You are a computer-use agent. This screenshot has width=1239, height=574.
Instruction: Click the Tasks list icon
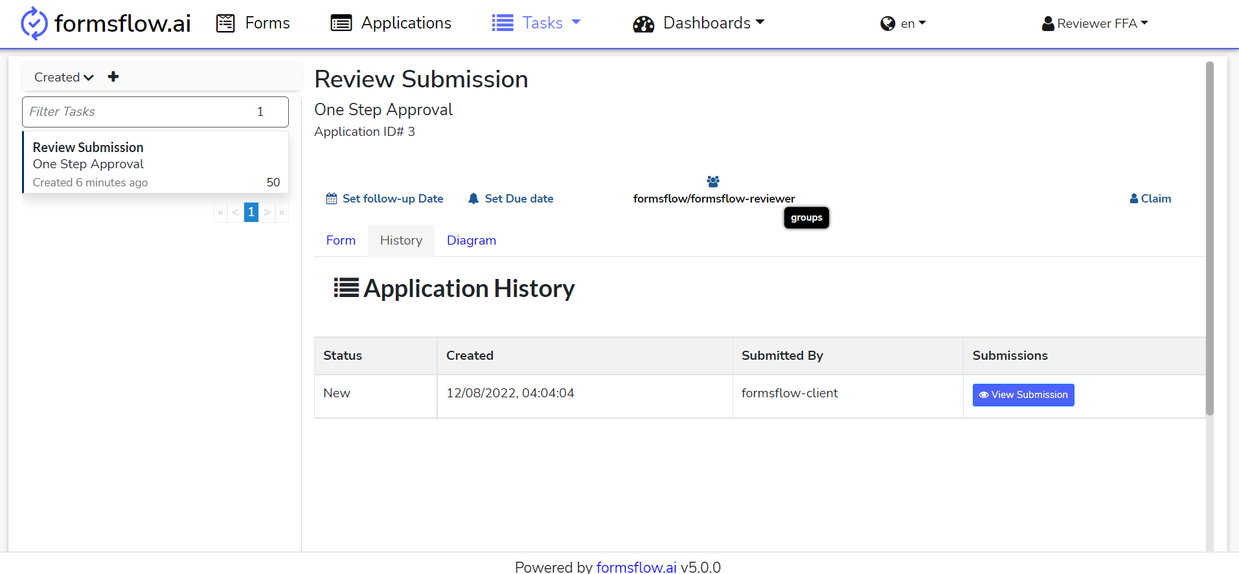[503, 23]
